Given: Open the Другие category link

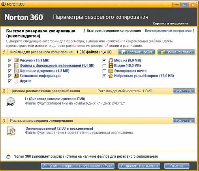Looking at the screenshot, I should [26, 81].
